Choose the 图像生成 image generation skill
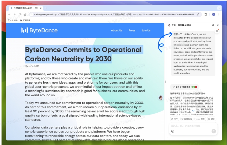Image resolution: width=227 pixels, height=145 pixels. click(187, 119)
